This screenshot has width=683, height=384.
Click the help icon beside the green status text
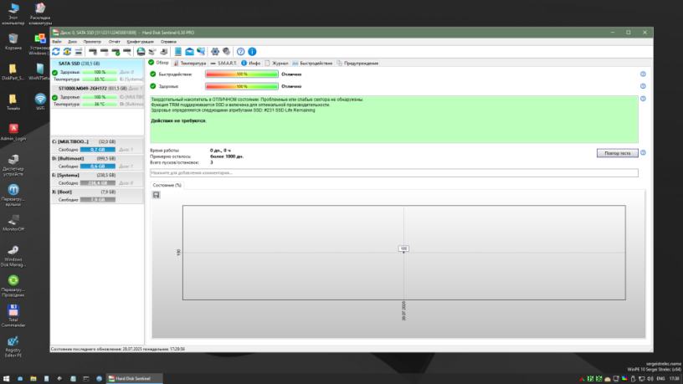(643, 99)
